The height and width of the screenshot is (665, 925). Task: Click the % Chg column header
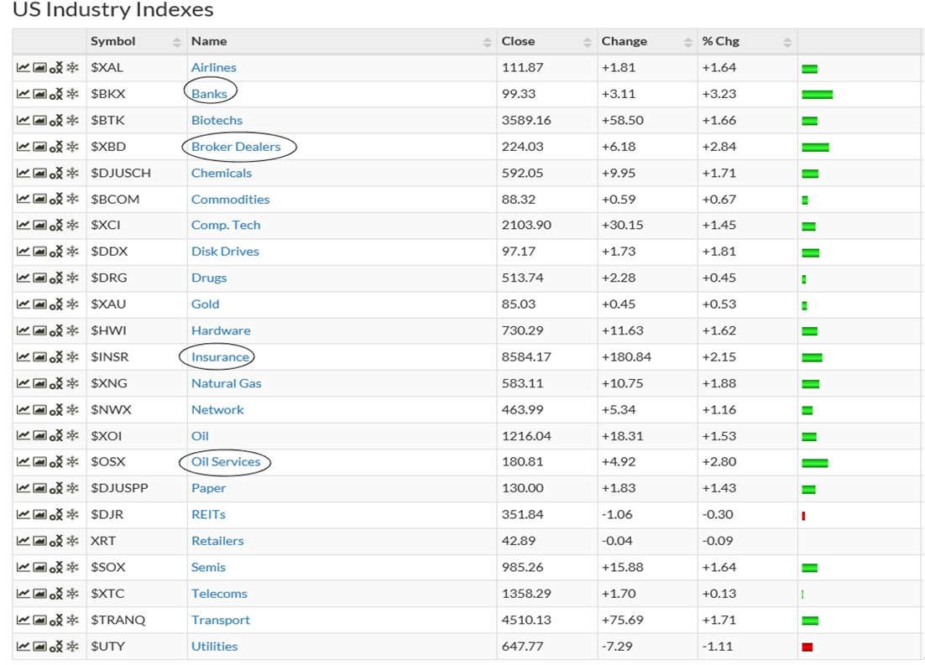pos(720,41)
